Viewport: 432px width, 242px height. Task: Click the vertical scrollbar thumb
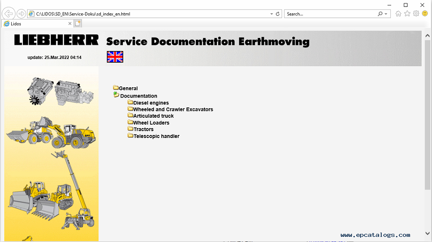pos(427,115)
